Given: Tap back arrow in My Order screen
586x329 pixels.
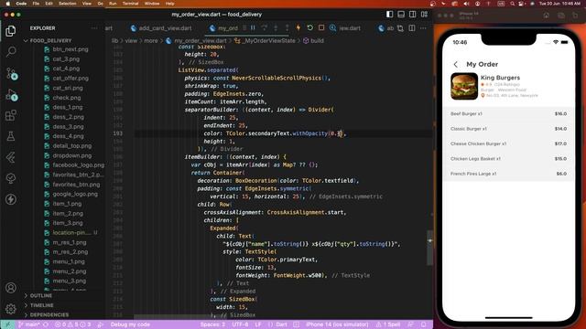Looking at the screenshot, I should [456, 64].
